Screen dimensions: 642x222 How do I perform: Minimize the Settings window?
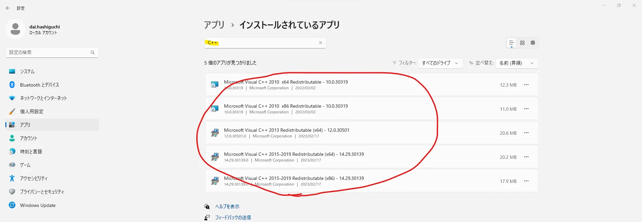[604, 5]
